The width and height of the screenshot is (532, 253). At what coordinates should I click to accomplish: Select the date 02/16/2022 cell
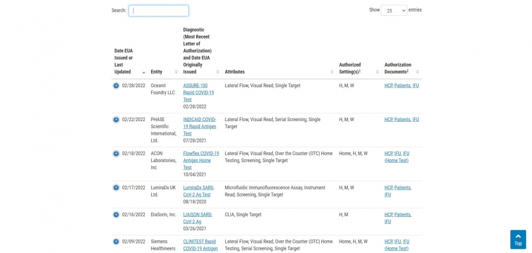click(x=134, y=215)
